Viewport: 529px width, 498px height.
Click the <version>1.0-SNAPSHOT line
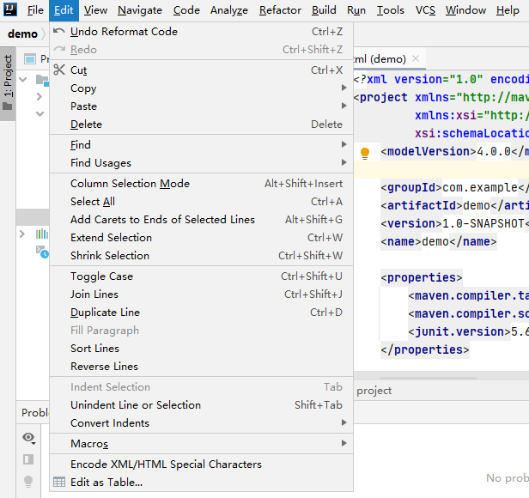pos(455,223)
